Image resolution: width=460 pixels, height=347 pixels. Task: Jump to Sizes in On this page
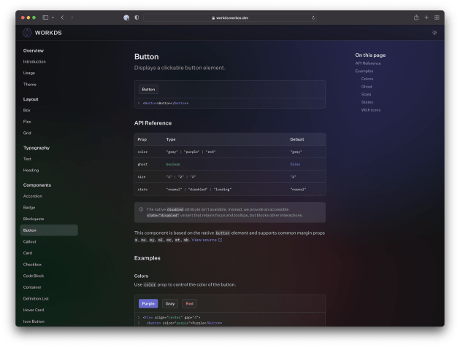tap(366, 95)
